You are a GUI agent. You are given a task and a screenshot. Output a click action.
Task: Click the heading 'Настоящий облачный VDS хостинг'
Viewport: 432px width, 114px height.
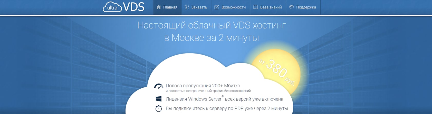tap(212, 25)
